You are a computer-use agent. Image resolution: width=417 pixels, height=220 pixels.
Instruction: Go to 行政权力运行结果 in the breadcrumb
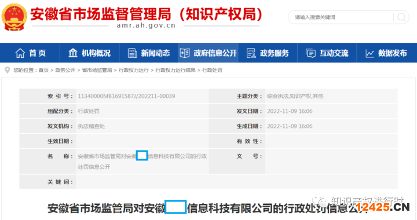(x=175, y=70)
